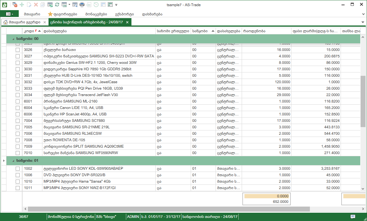Click the AS-Trade application logo icon
367x221 pixels.
pyautogui.click(x=4, y=5)
